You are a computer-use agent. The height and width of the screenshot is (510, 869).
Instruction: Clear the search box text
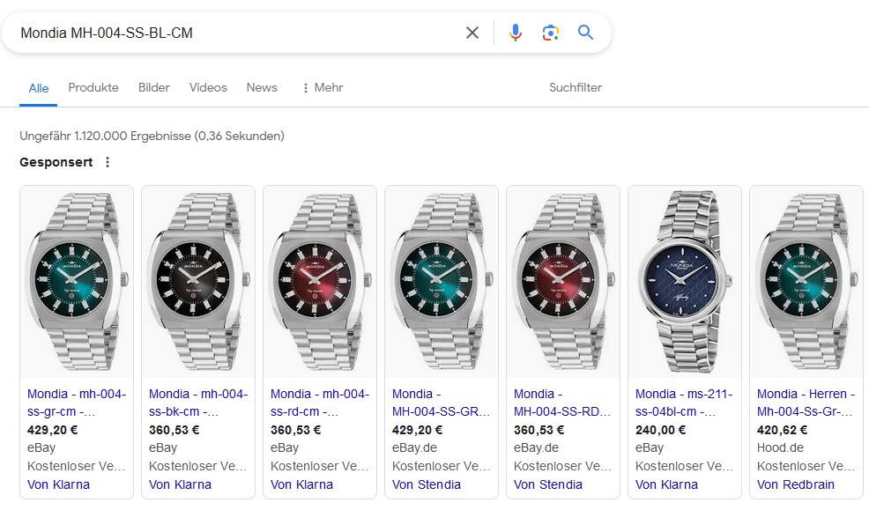click(472, 33)
